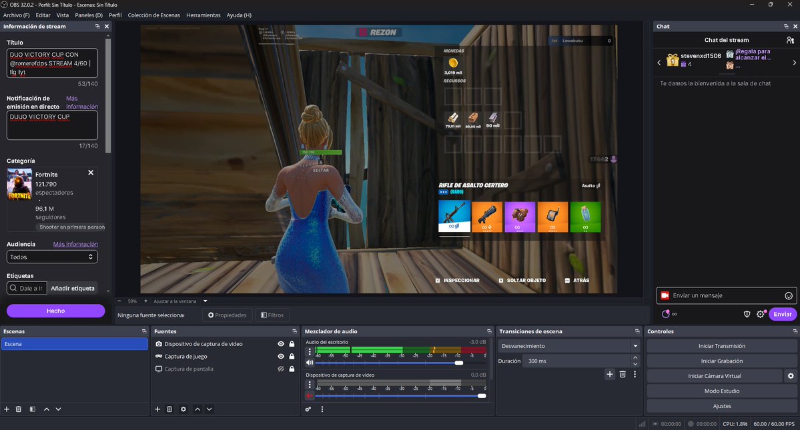Show Captura de pantalla source
This screenshot has height=430, width=800.
(x=281, y=369)
